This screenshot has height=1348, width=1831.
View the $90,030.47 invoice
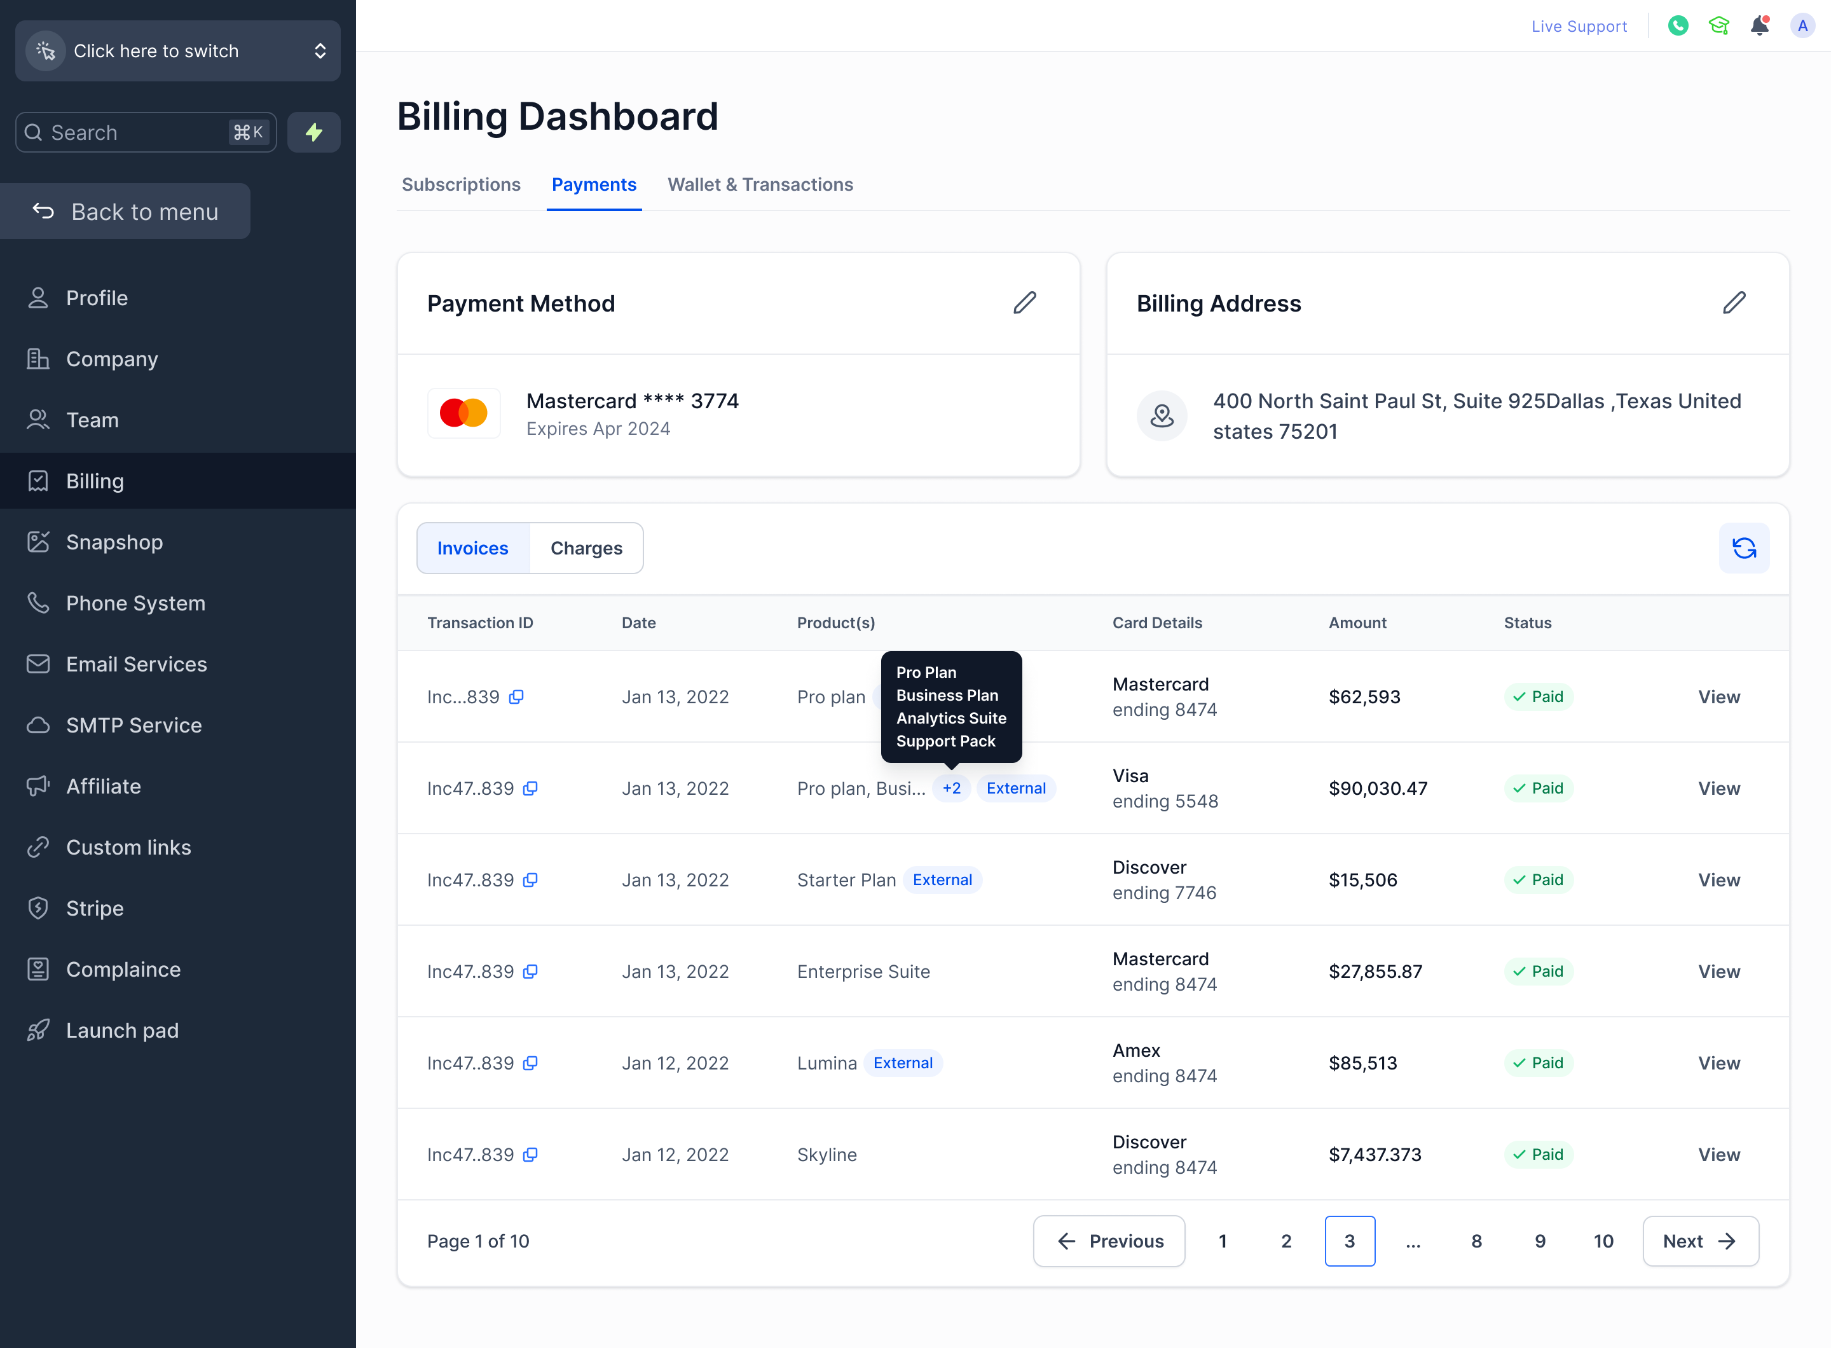click(x=1719, y=788)
